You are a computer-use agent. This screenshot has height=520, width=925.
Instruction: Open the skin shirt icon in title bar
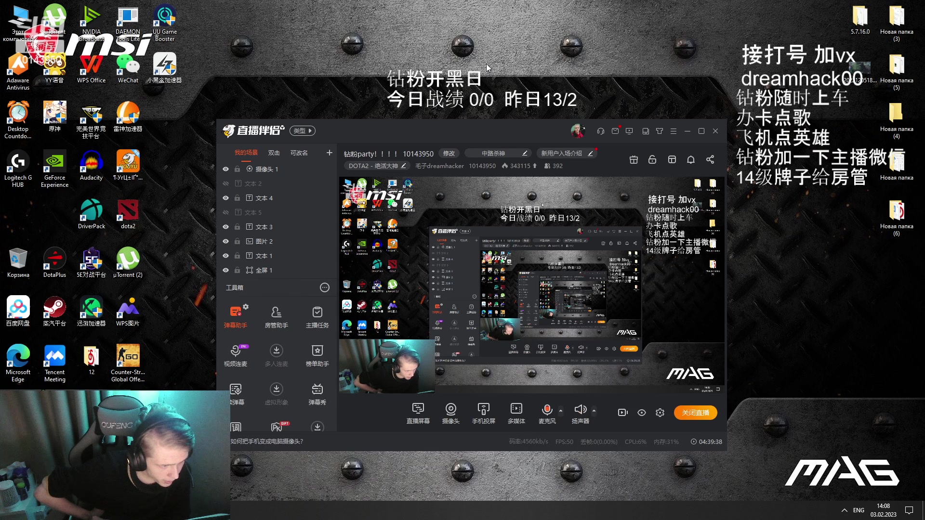pyautogui.click(x=659, y=131)
